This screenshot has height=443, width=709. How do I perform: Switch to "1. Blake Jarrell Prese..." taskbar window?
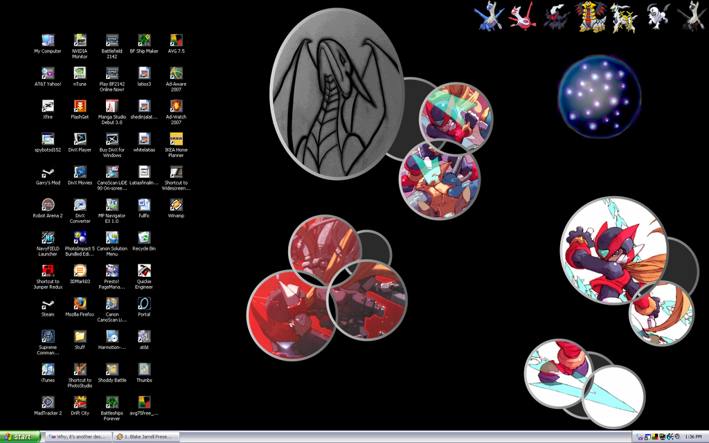[146, 437]
